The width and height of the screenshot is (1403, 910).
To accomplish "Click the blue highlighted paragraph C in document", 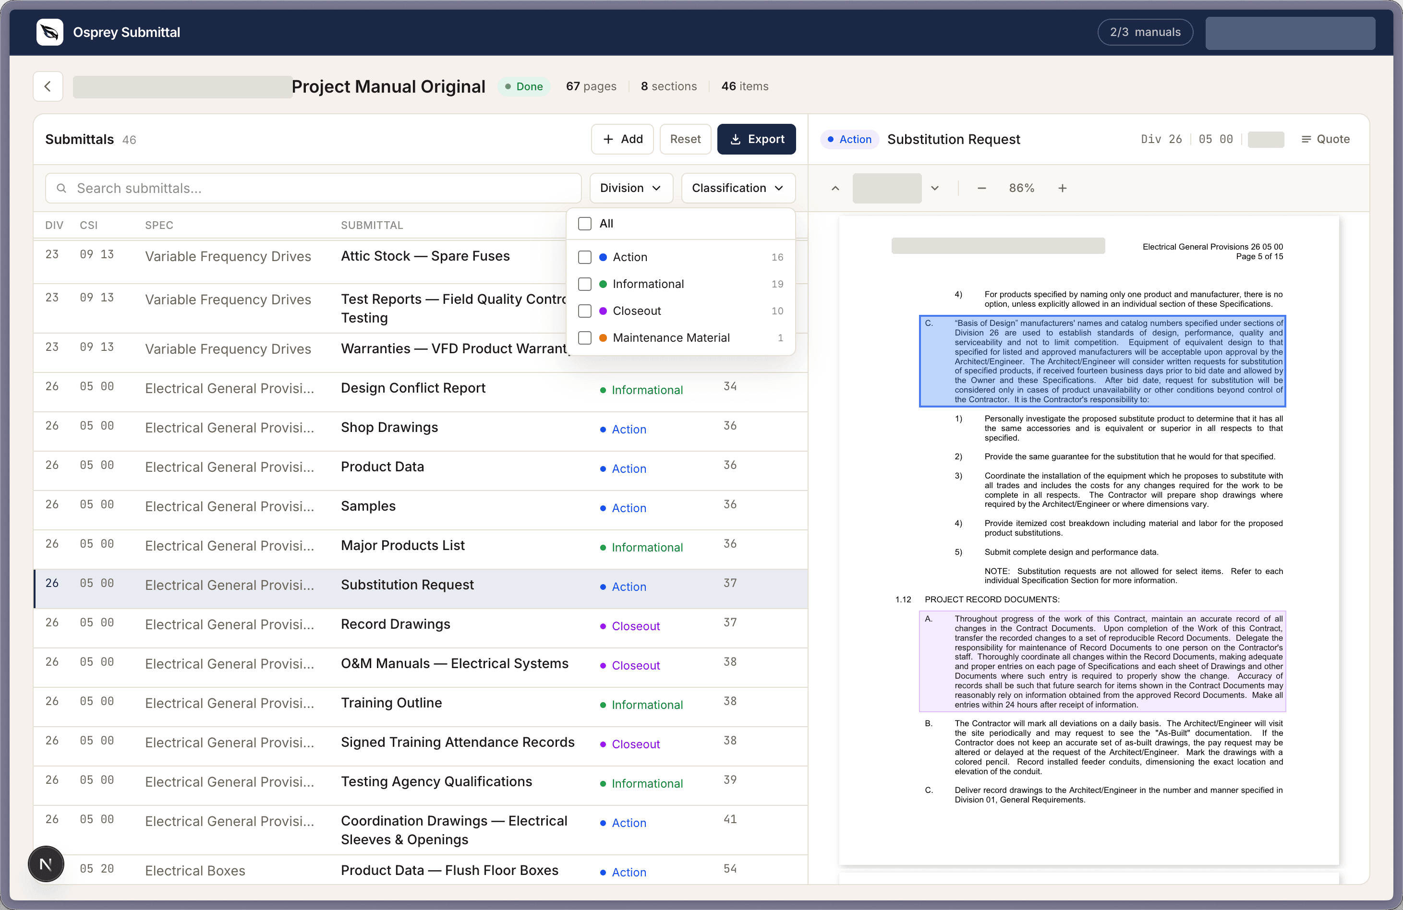I will (x=1102, y=361).
